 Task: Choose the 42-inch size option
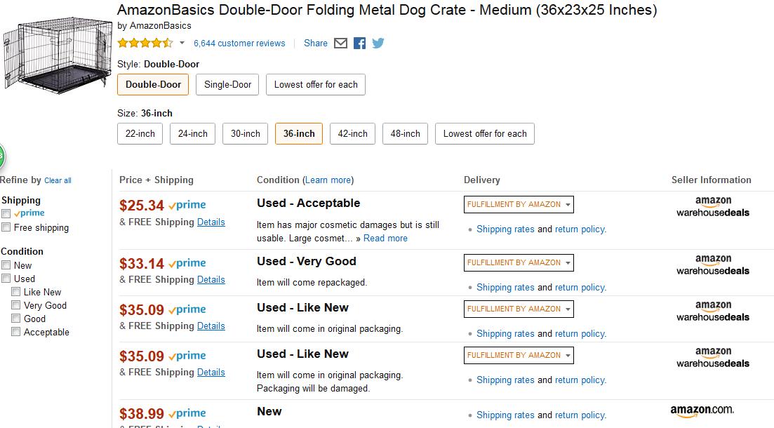pyautogui.click(x=352, y=134)
